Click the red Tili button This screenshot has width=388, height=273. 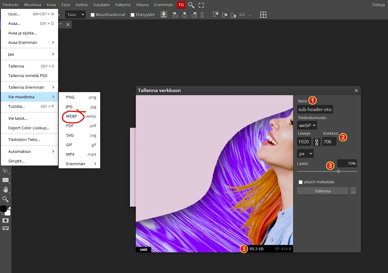click(x=181, y=5)
